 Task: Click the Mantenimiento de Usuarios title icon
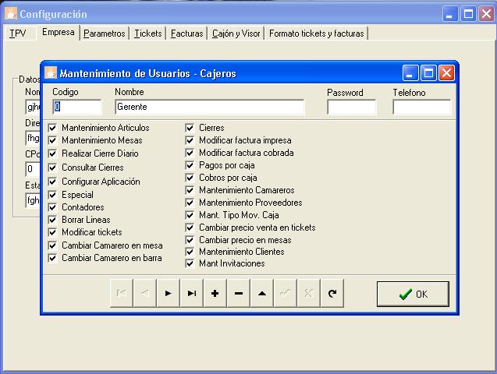click(x=51, y=72)
